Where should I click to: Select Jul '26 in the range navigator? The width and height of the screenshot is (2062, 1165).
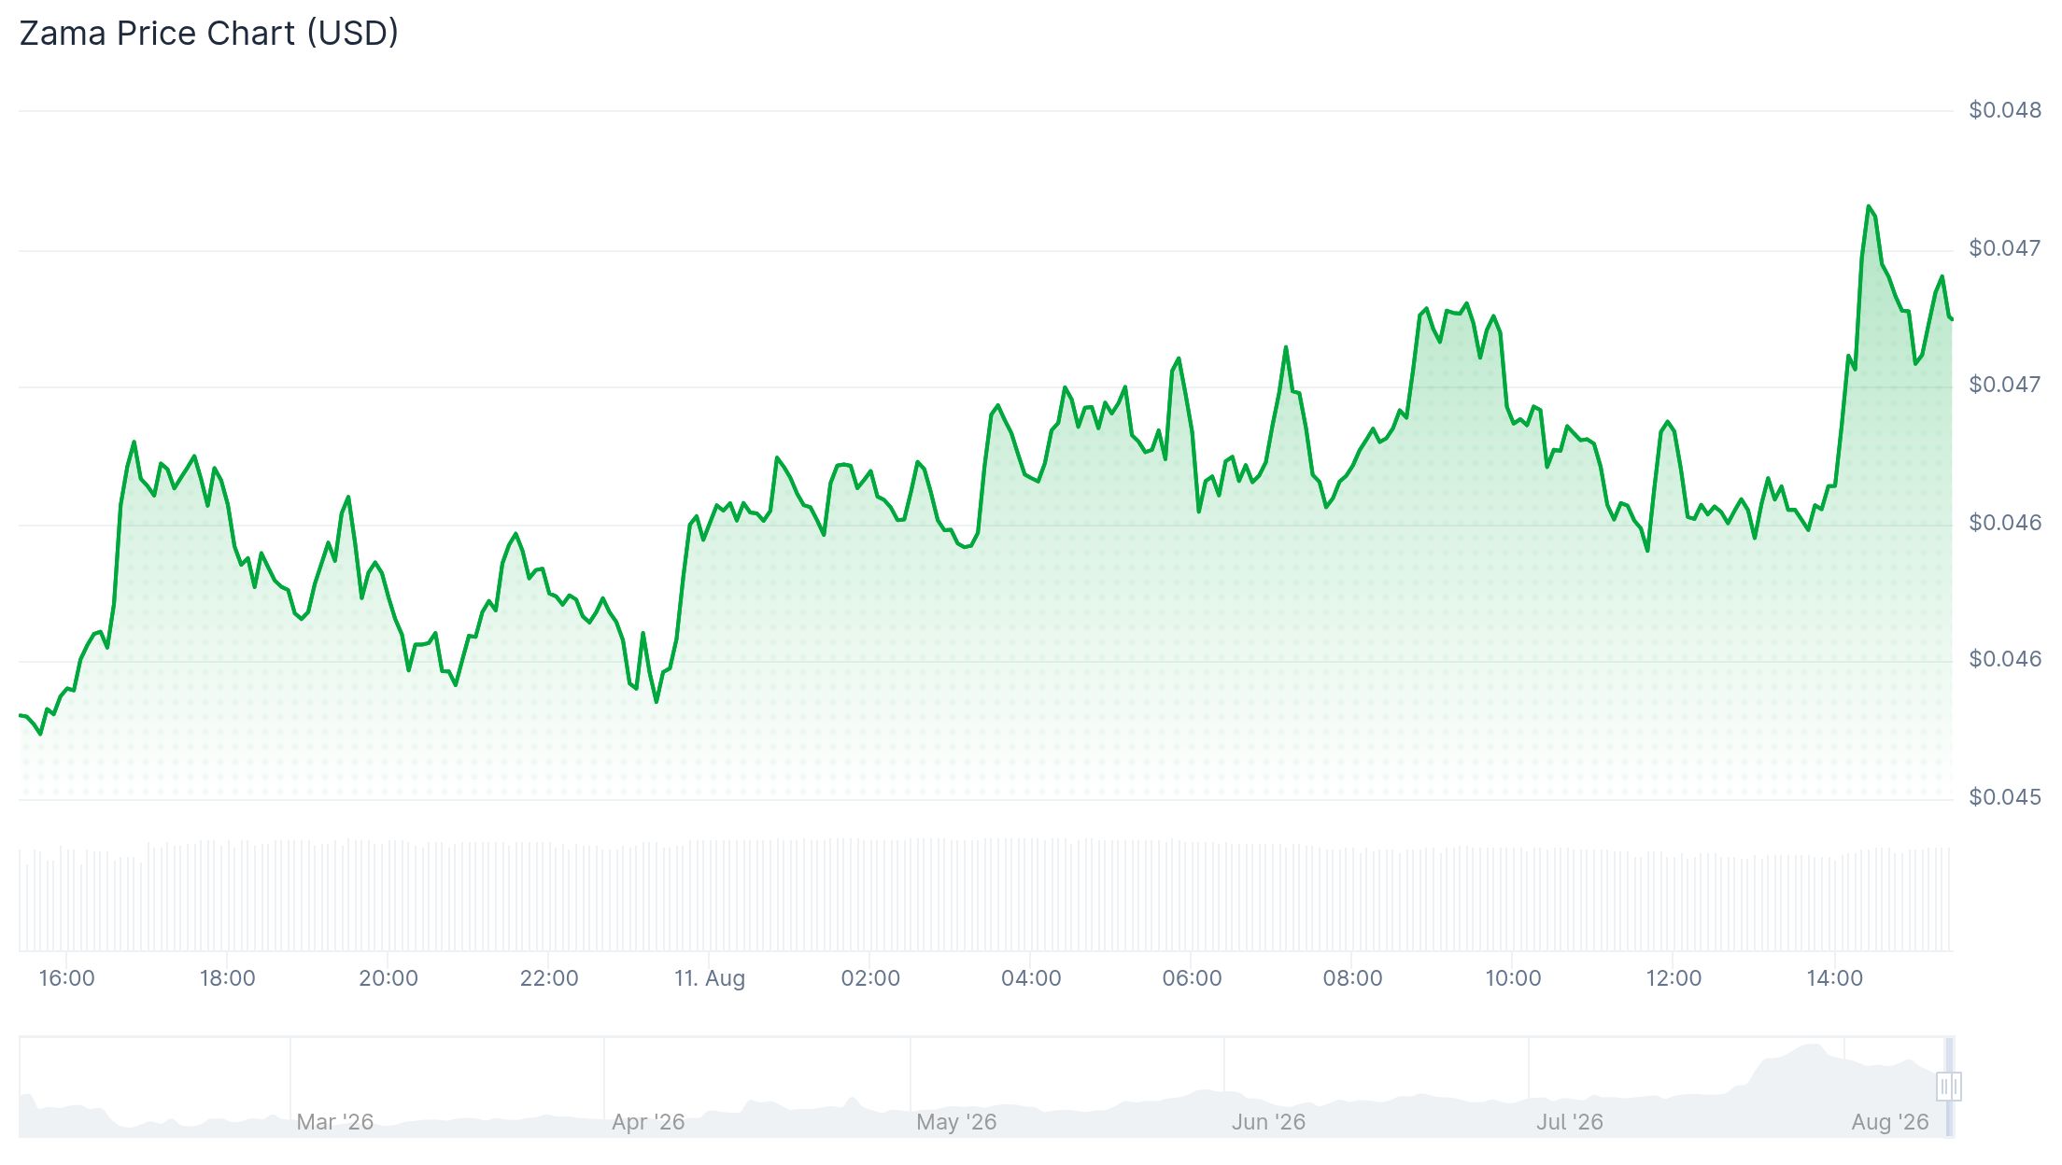[1570, 1122]
